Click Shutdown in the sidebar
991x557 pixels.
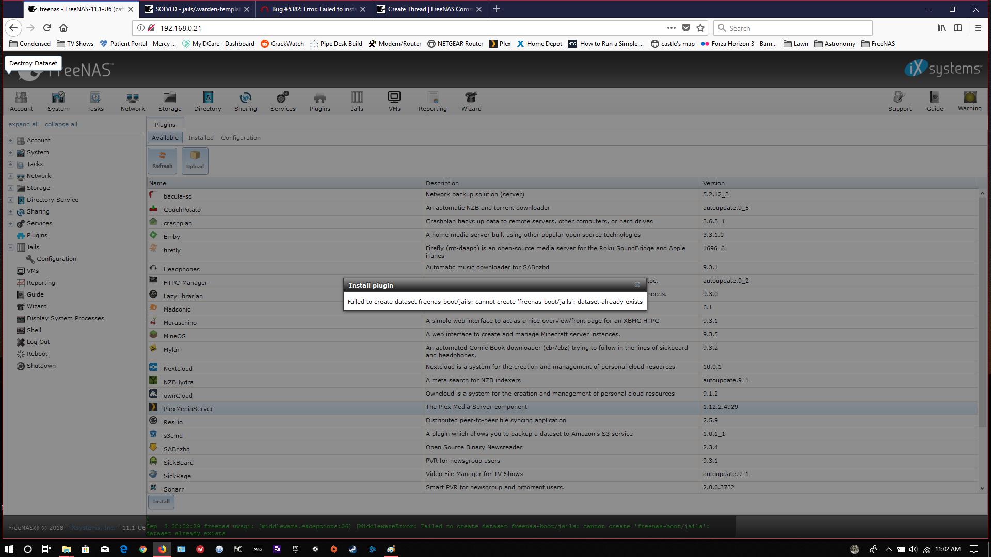click(41, 366)
